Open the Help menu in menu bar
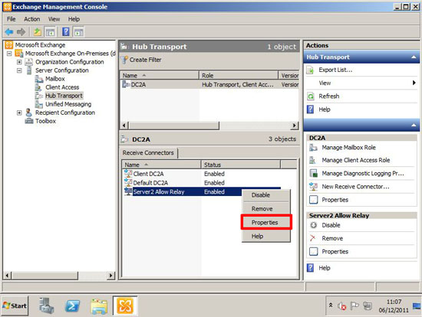This screenshot has width=422, height=317. (74, 19)
